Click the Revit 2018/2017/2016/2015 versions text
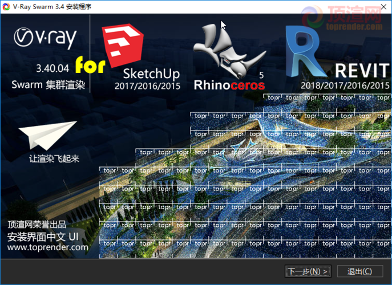This screenshot has height=285, width=392. click(x=345, y=85)
